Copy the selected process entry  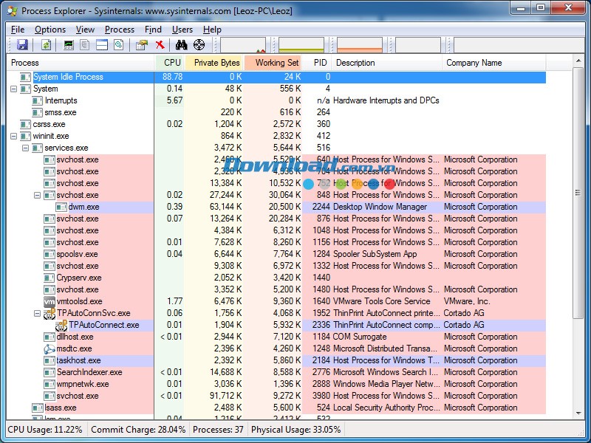[83, 44]
